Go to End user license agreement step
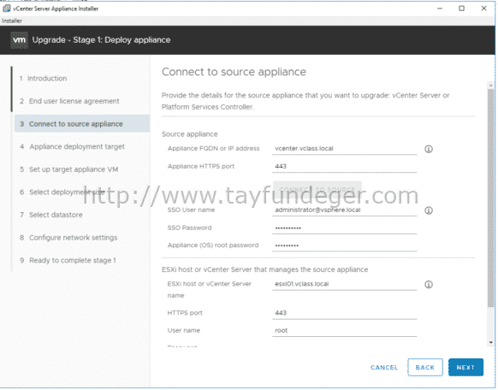This screenshot has width=498, height=390. 69,101
